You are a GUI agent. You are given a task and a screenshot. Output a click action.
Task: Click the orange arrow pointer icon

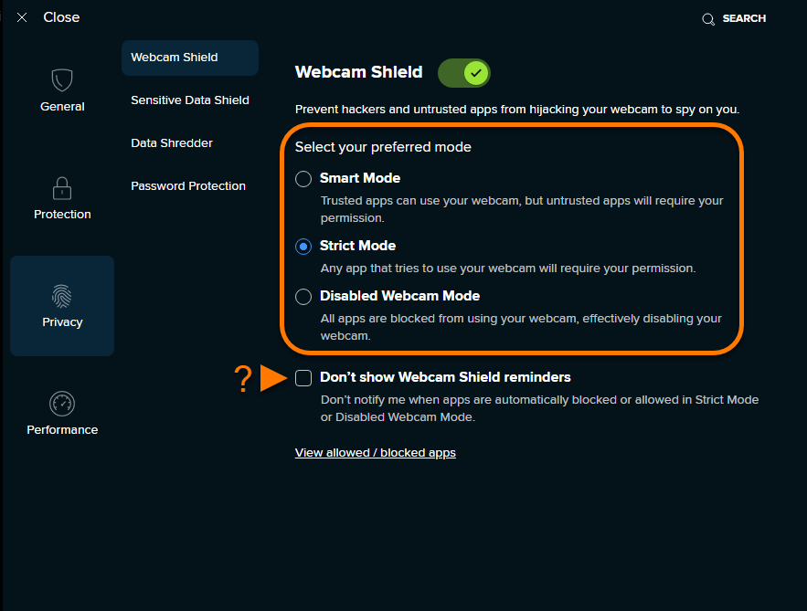coord(273,378)
